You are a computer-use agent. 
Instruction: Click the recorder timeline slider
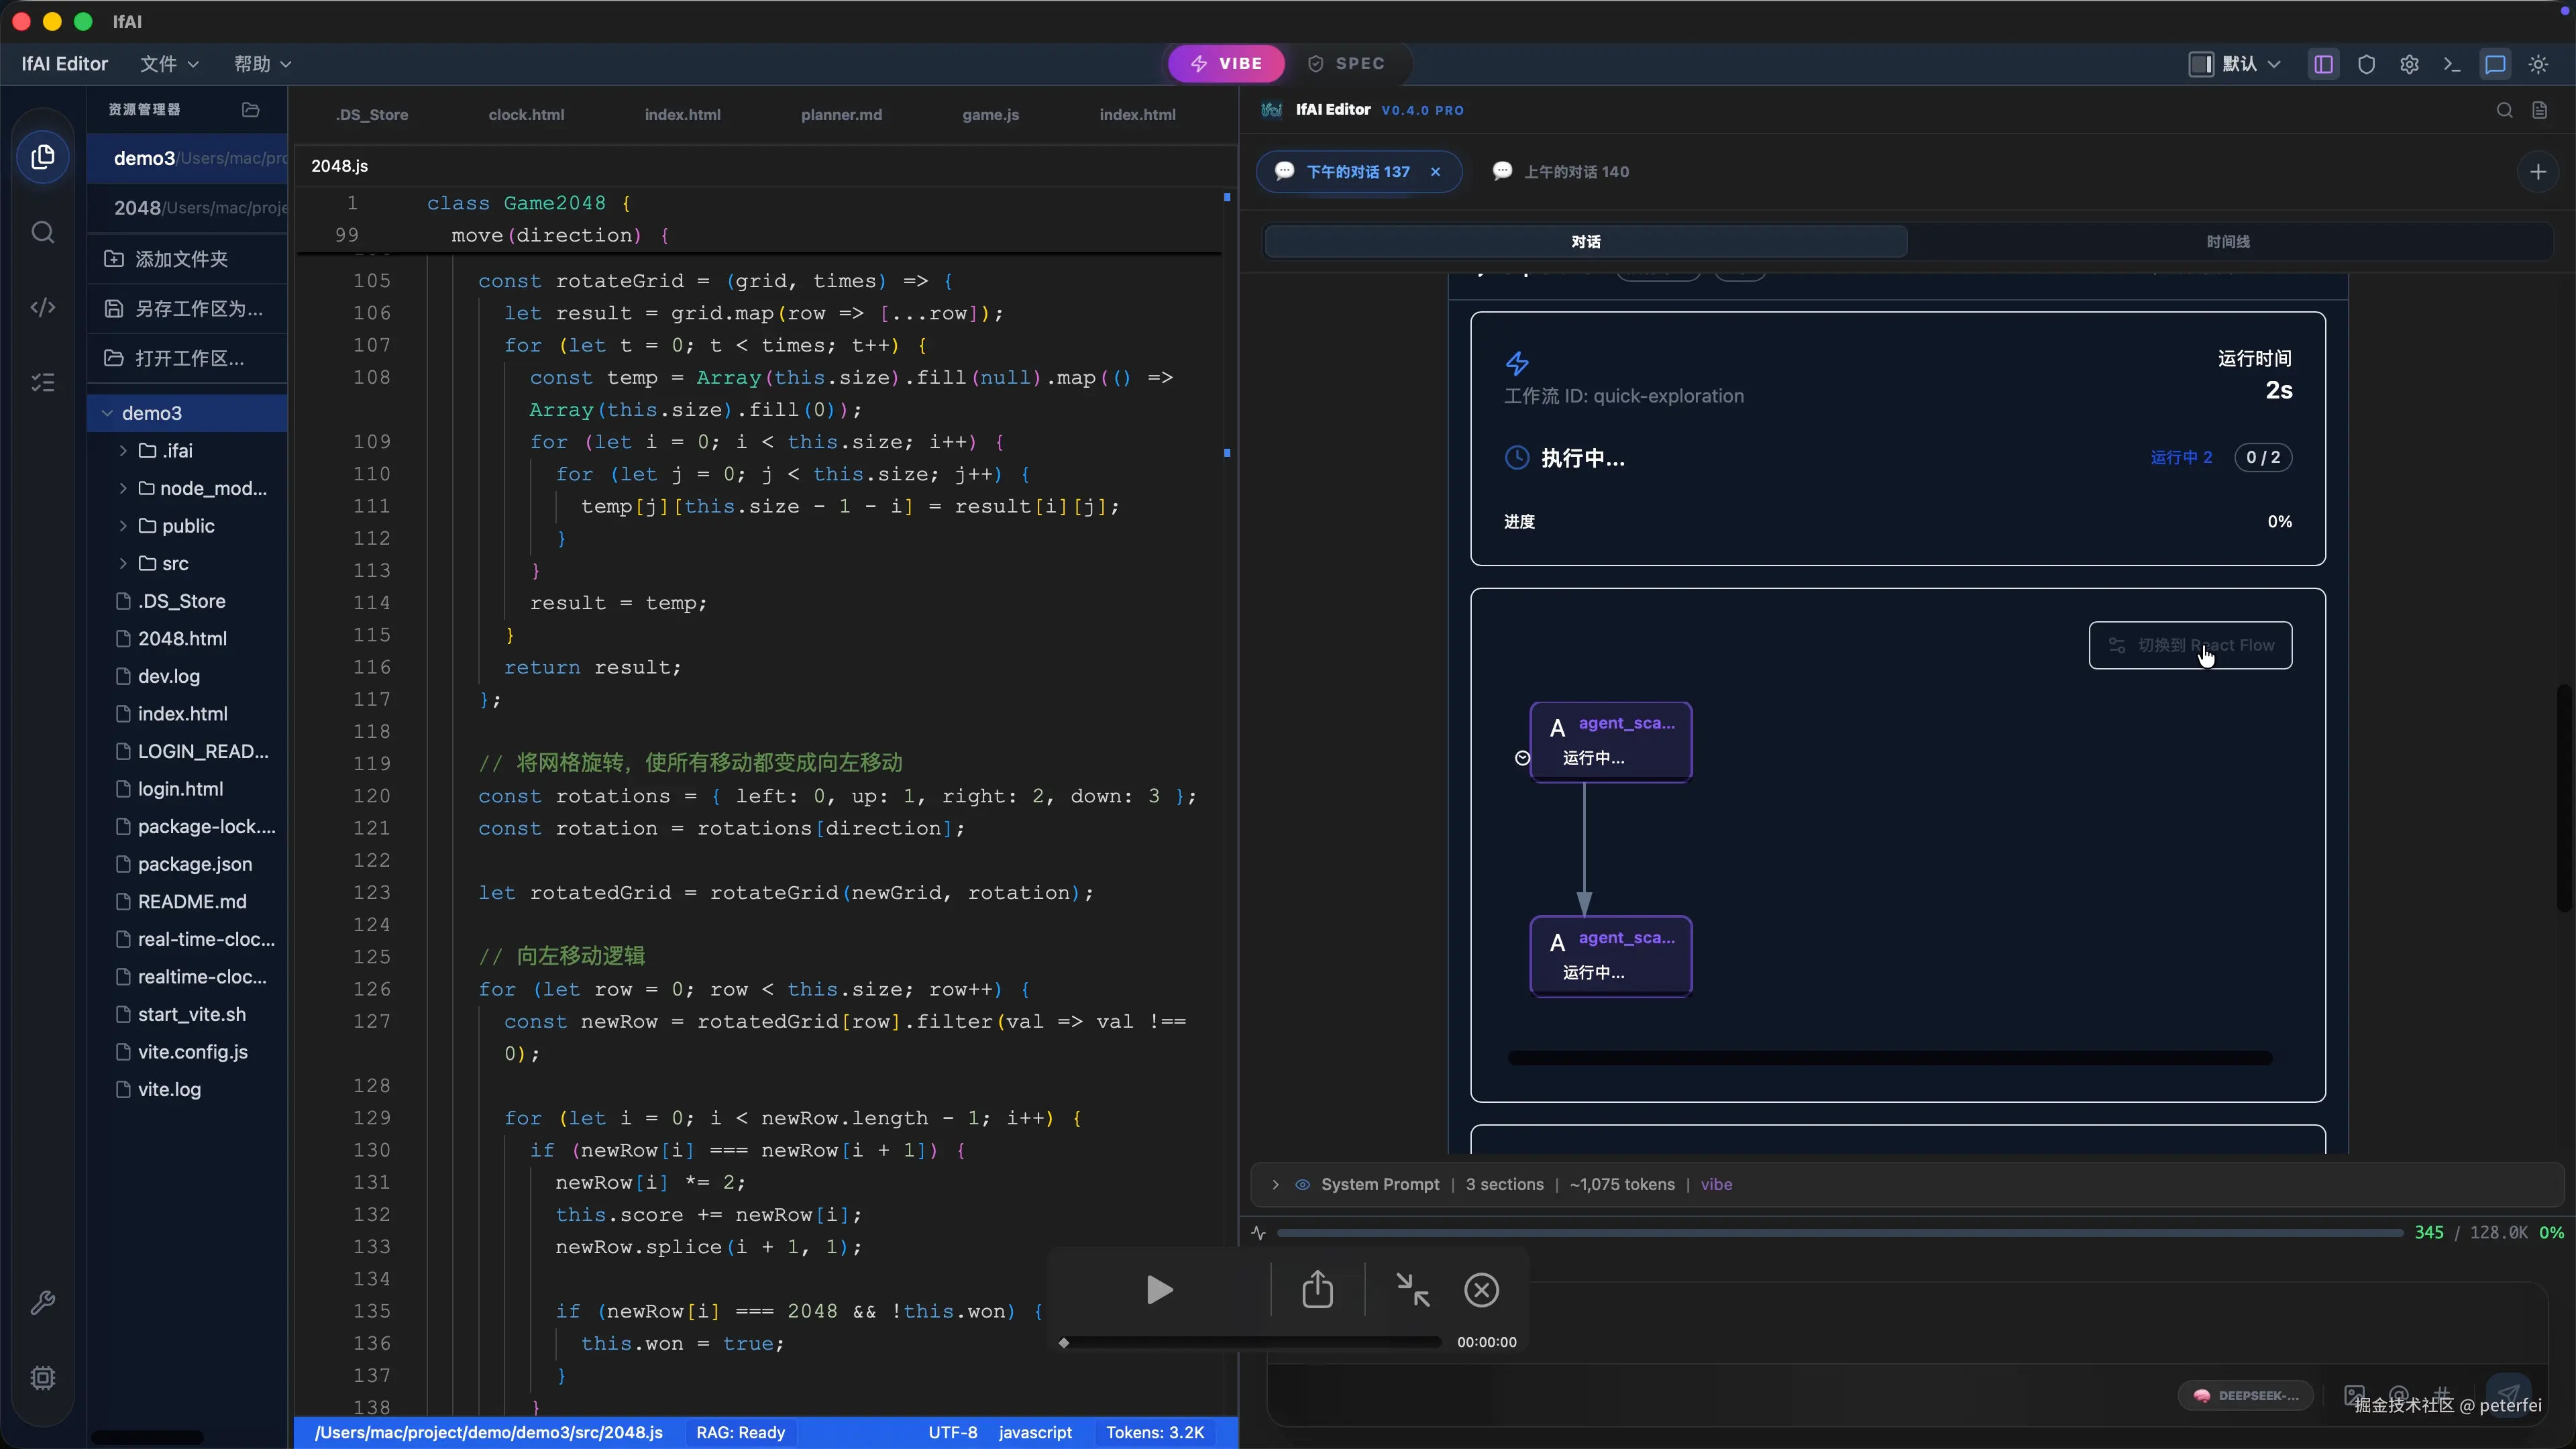(x=1250, y=1343)
